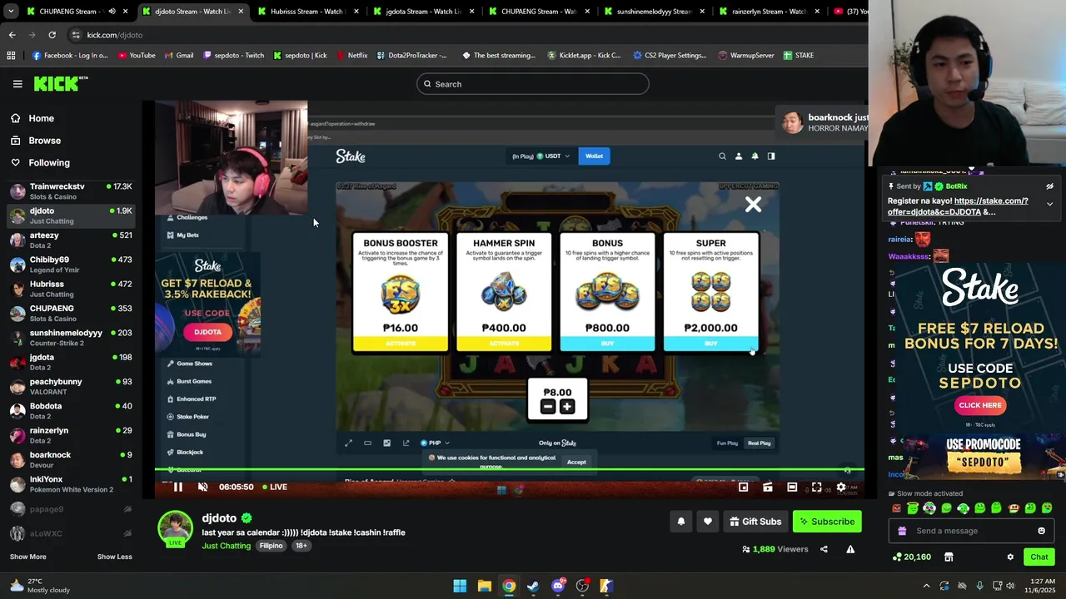The image size is (1066, 599).
Task: Switch to rainzerlyn Stream tab
Action: tap(767, 12)
